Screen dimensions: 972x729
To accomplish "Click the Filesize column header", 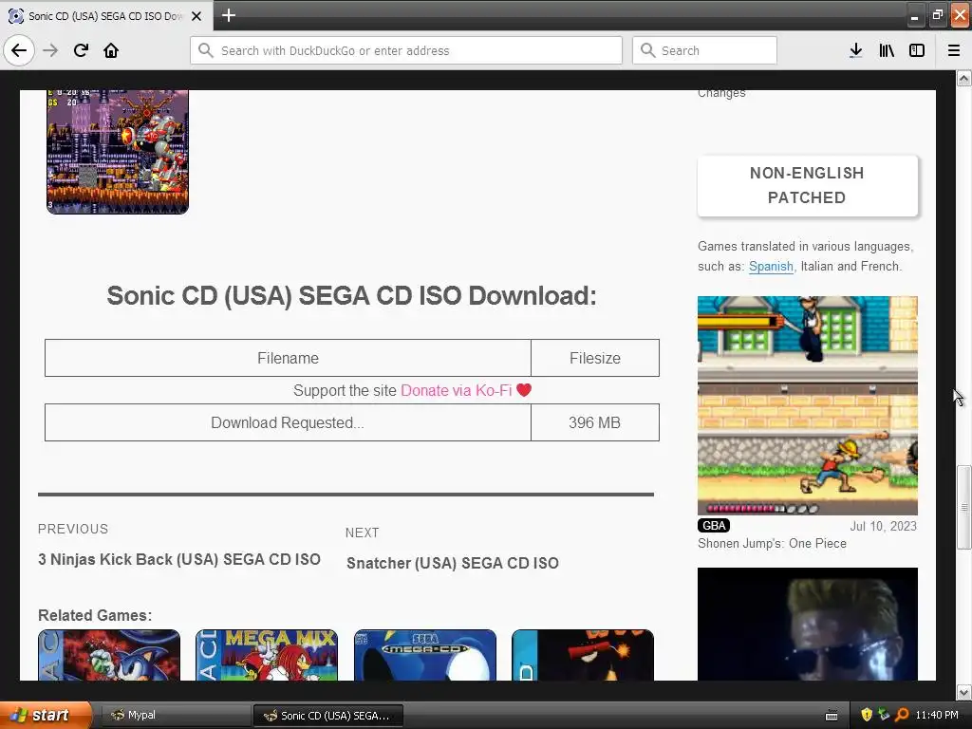I will click(x=595, y=358).
